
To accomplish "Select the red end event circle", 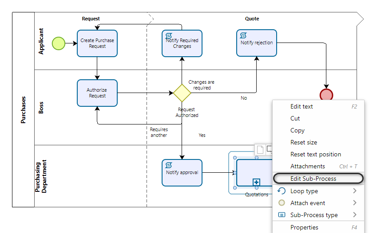I will click(326, 95).
